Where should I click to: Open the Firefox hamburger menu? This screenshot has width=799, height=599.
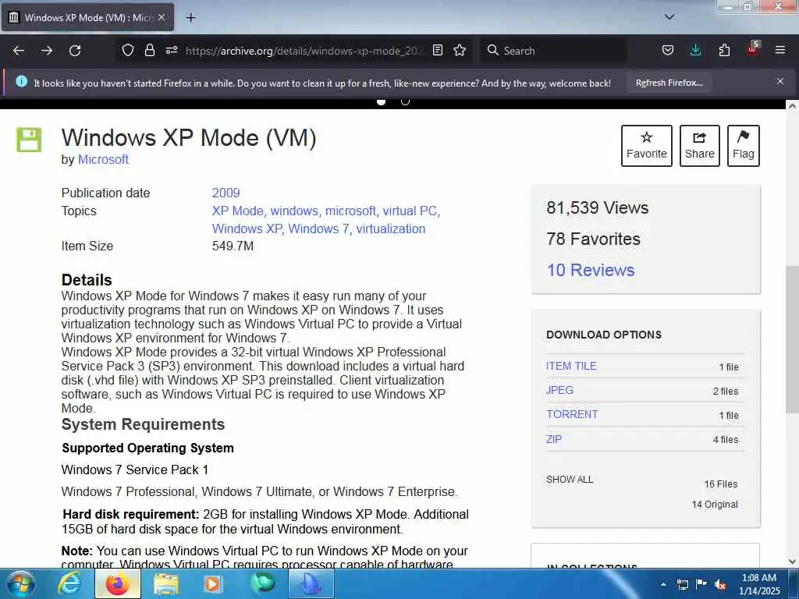pos(780,50)
